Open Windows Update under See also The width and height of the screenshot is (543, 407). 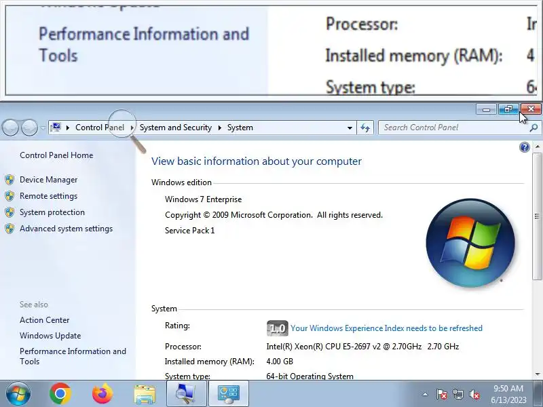[x=50, y=335]
